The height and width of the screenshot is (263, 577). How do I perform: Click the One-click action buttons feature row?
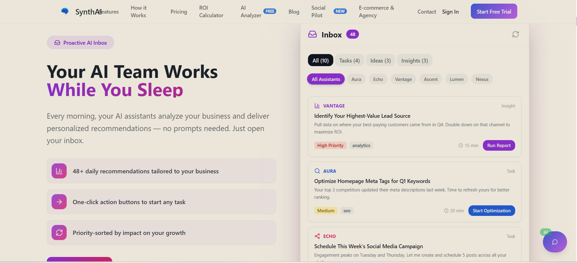[x=161, y=202]
